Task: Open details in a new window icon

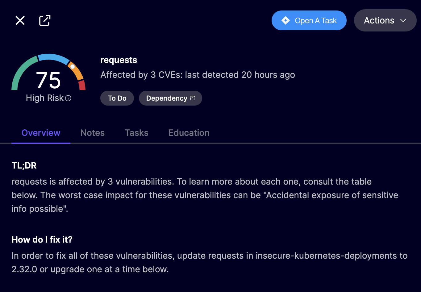Action: click(x=45, y=21)
